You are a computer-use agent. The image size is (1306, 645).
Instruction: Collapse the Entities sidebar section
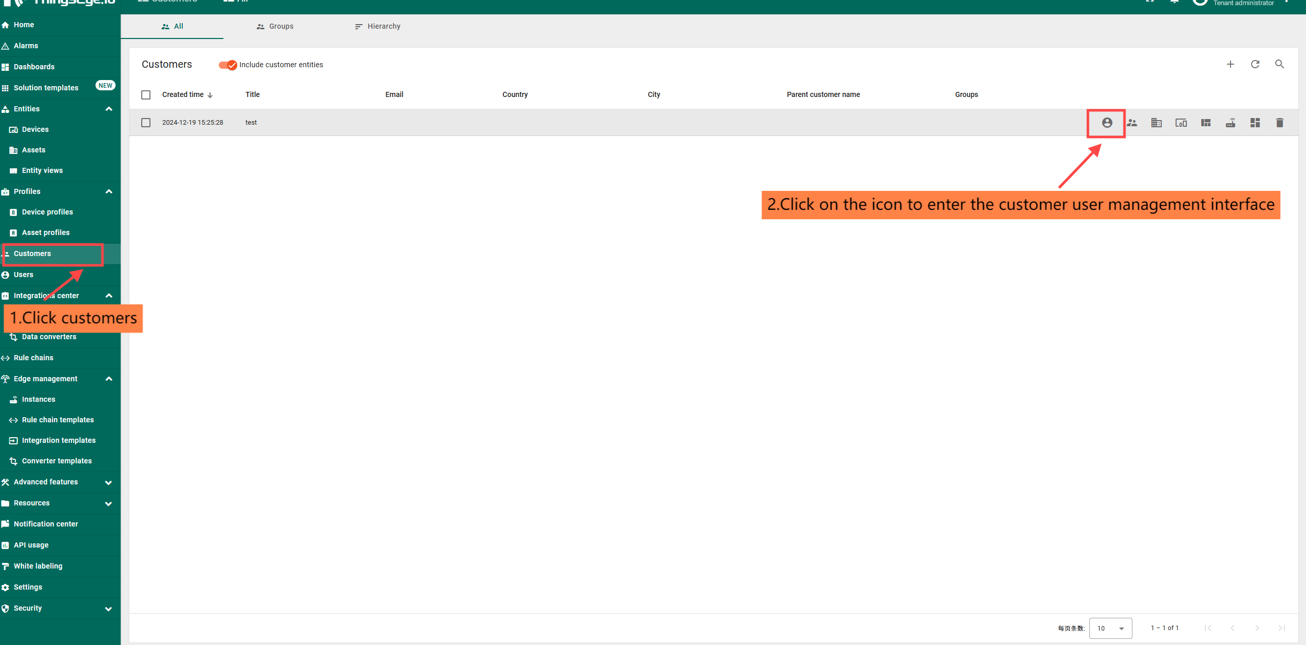point(108,109)
